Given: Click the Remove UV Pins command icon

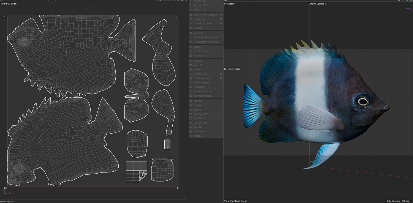Looking at the screenshot, I should (191, 5).
